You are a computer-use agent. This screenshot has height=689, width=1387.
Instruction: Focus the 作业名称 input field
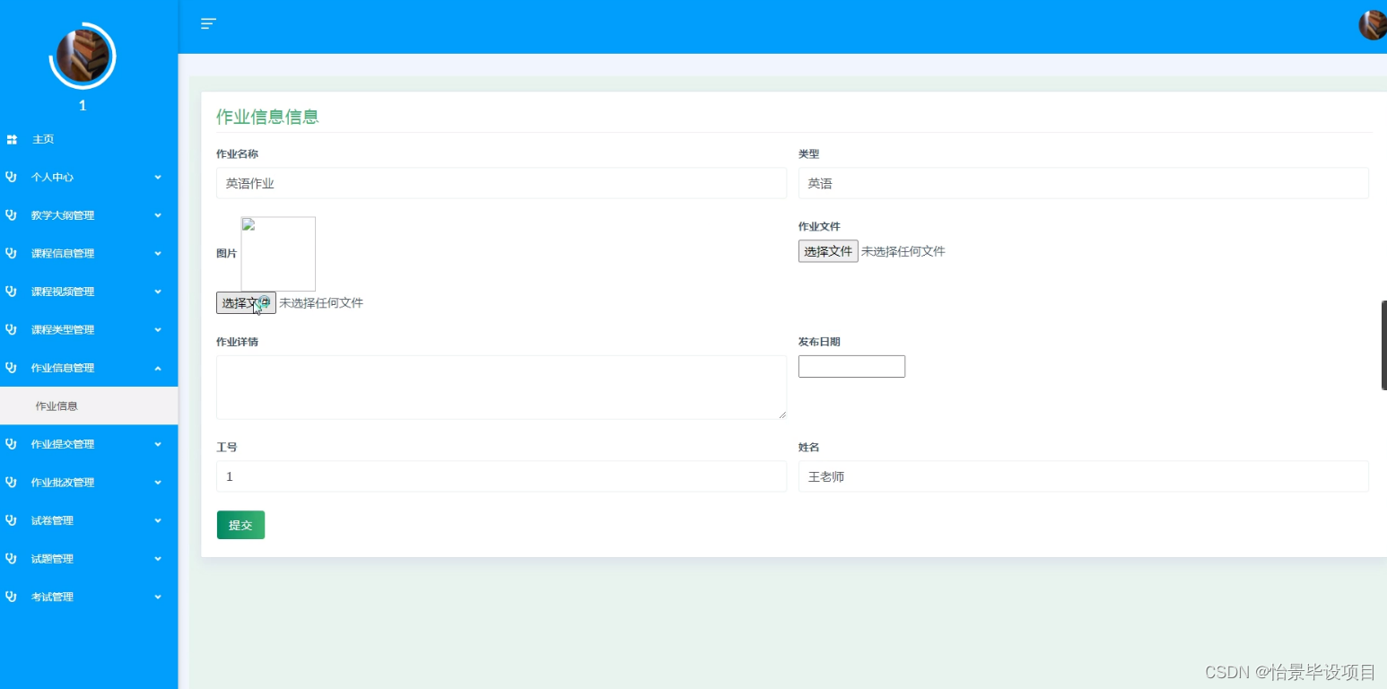[x=502, y=183]
